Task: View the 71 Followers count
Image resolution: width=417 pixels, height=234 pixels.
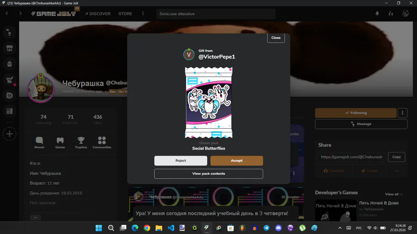Action: 70,119
